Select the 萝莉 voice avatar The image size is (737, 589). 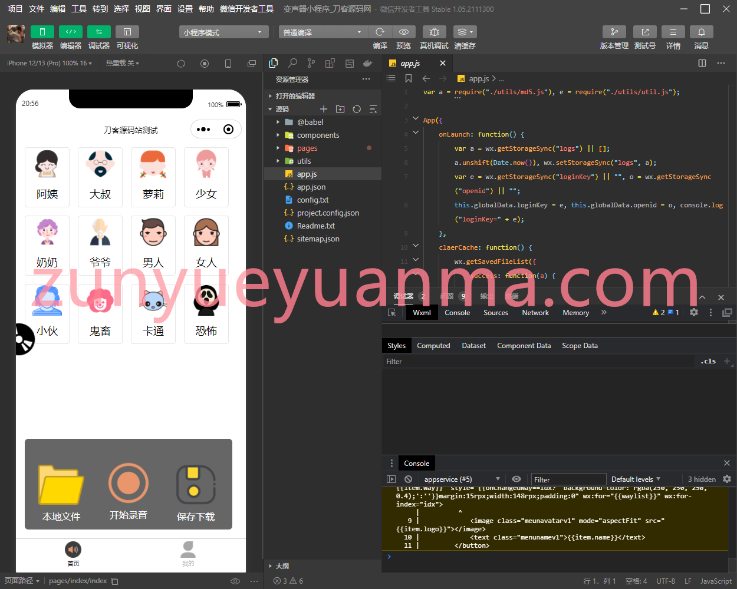tap(153, 177)
